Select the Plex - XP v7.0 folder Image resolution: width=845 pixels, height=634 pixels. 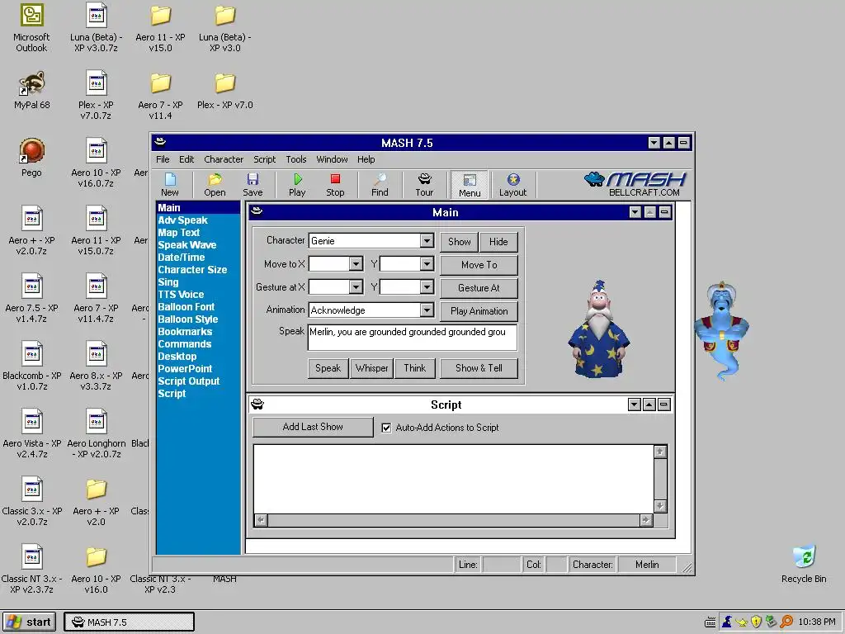pos(224,90)
